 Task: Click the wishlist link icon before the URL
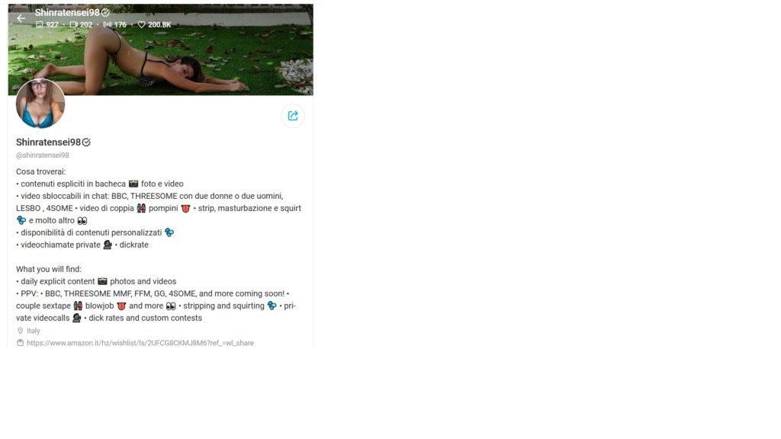[x=20, y=343]
